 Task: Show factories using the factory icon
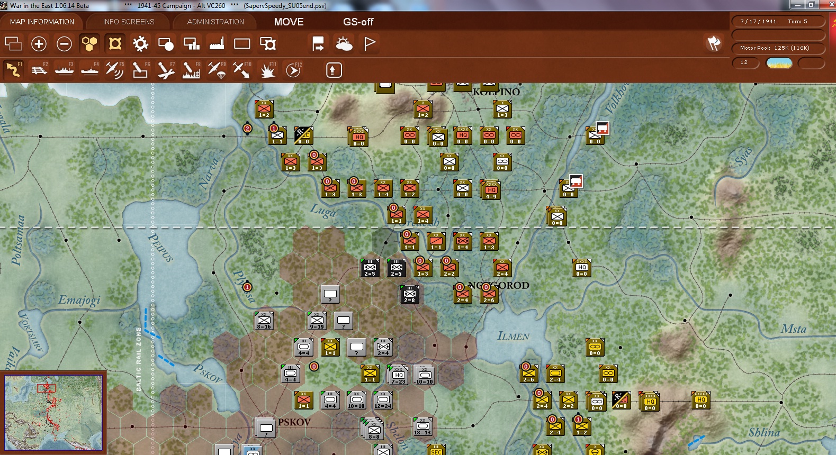tap(217, 43)
